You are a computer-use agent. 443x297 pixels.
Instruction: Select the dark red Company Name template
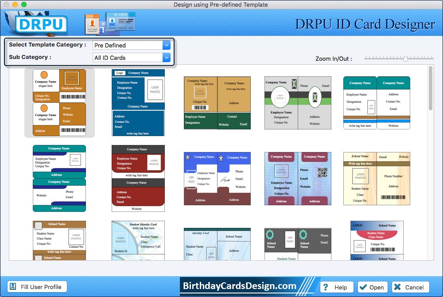tap(138, 178)
